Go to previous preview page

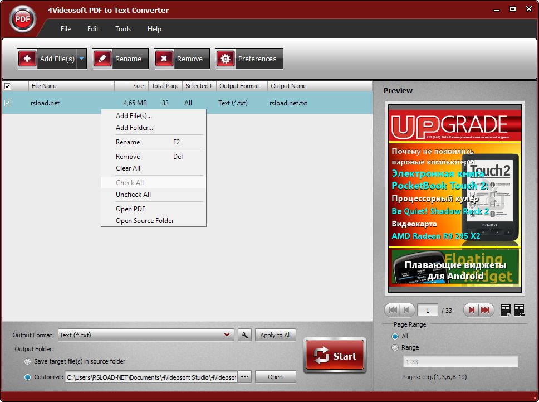click(406, 310)
